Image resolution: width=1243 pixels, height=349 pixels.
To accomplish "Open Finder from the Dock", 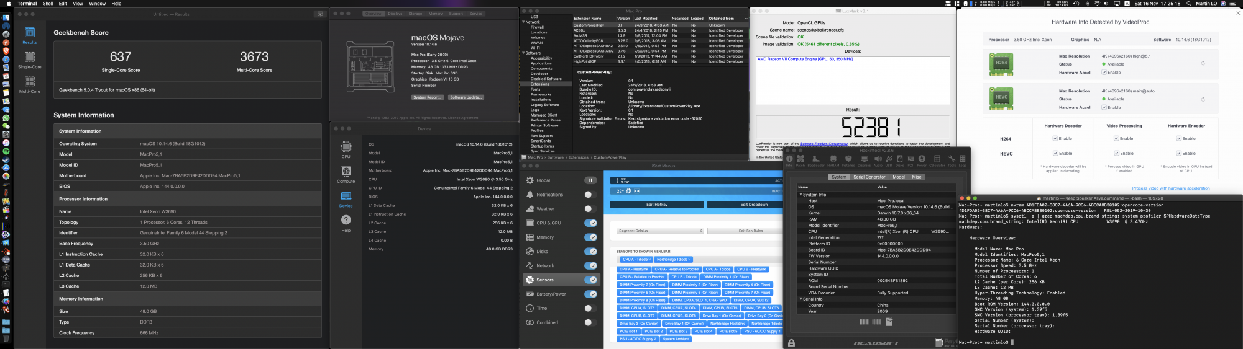I will (x=6, y=17).
